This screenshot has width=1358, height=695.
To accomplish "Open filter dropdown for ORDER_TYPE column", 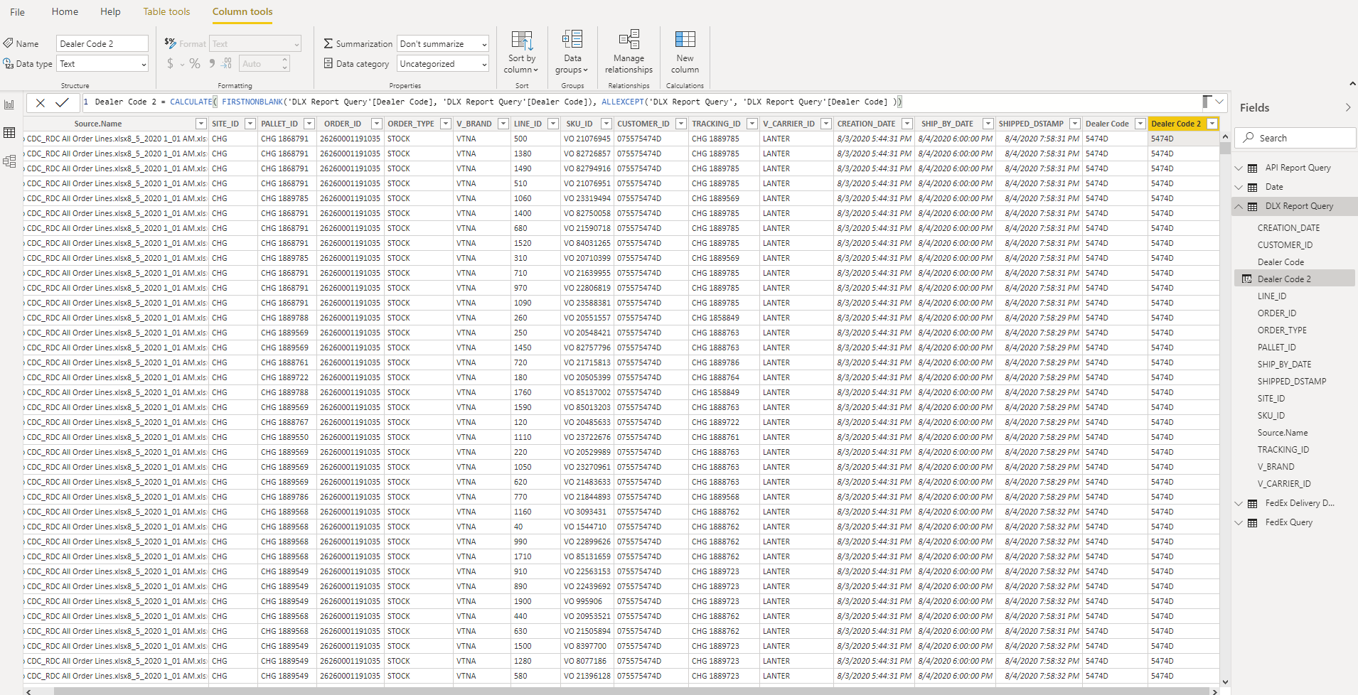I will (x=446, y=124).
